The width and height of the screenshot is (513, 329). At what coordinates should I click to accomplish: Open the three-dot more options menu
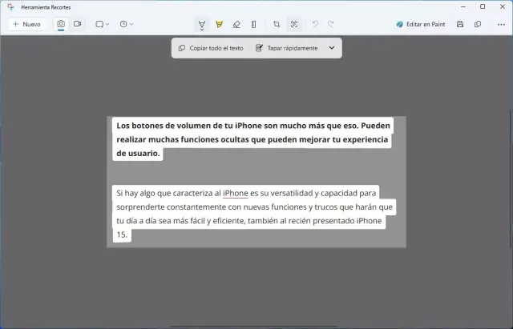point(501,24)
